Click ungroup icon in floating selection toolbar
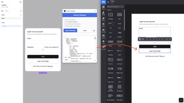The height and width of the screenshot is (103, 184). point(140,39)
